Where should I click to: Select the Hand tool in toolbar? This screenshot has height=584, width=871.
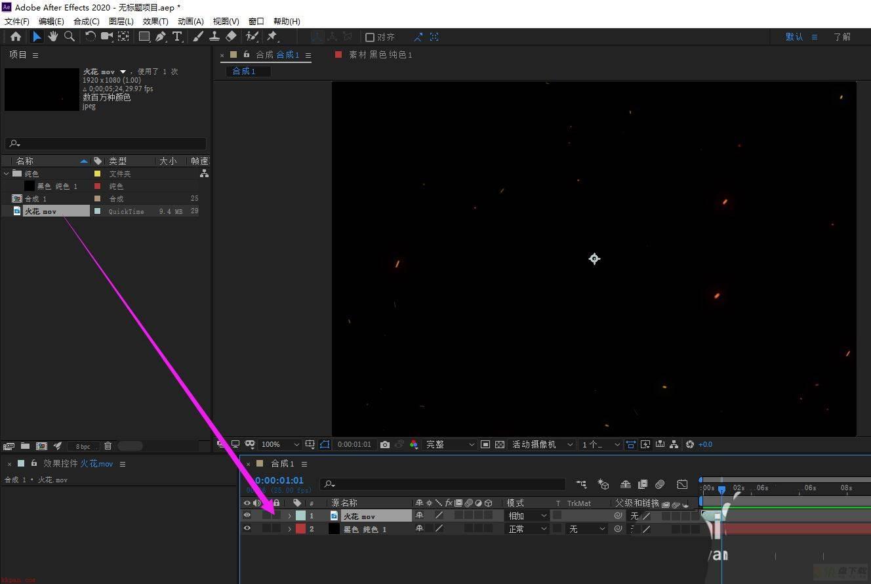[x=53, y=37]
